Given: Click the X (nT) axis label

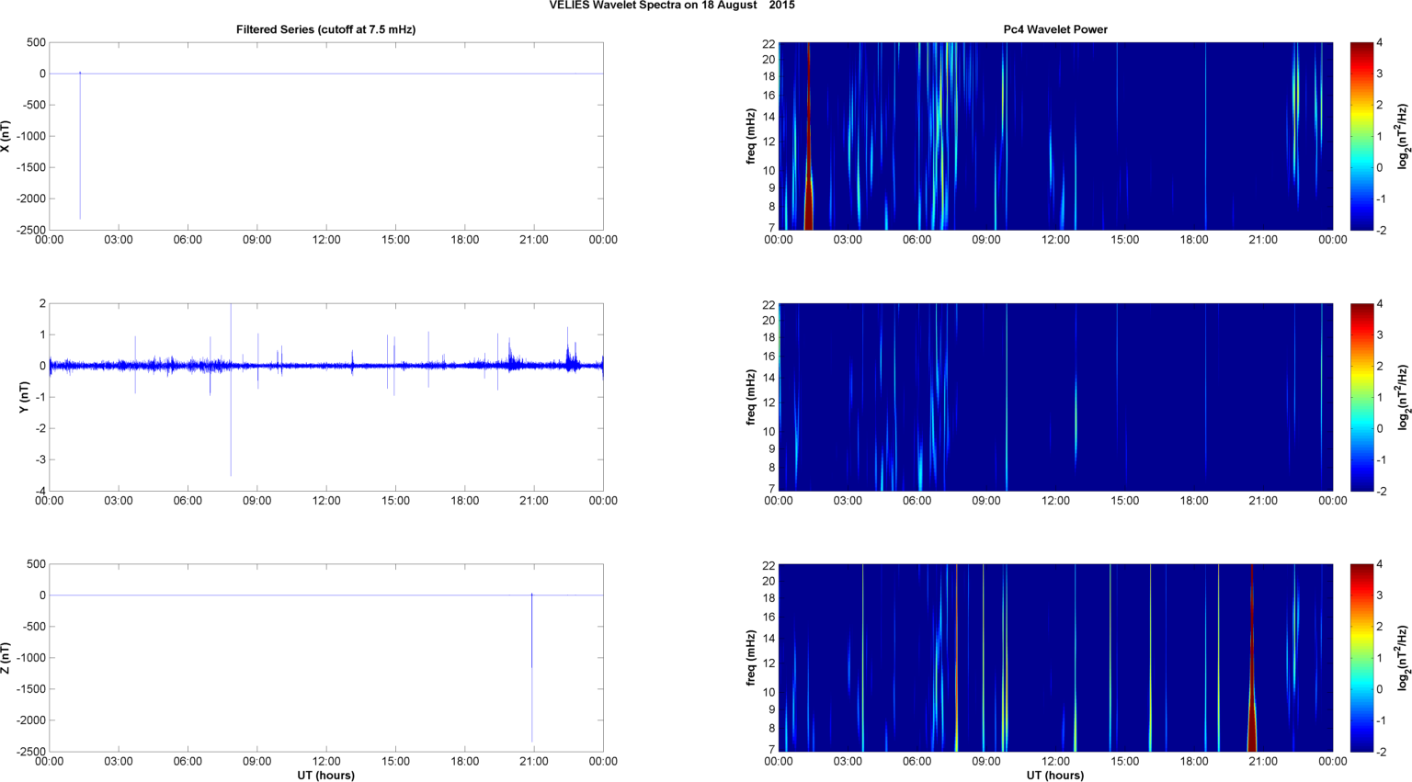Looking at the screenshot, I should pos(6,136).
